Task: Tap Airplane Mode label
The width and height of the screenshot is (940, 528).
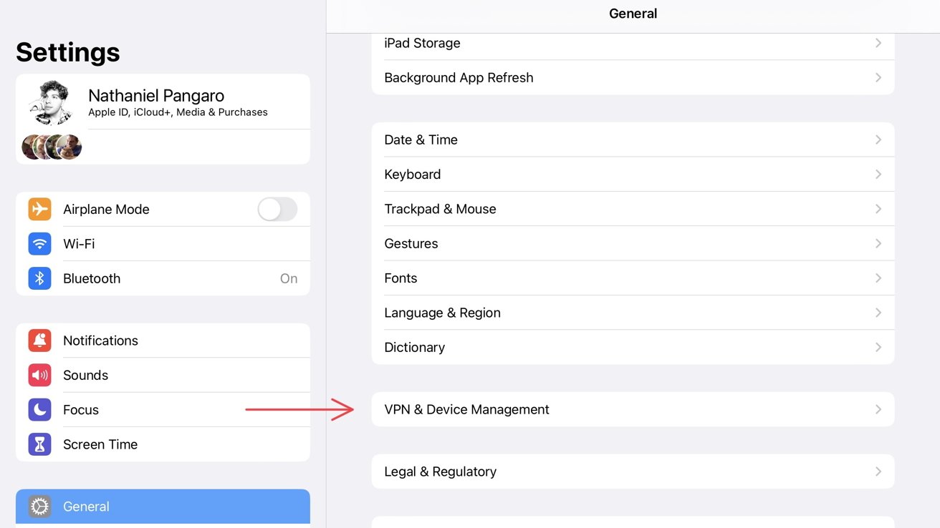Action: [106, 209]
